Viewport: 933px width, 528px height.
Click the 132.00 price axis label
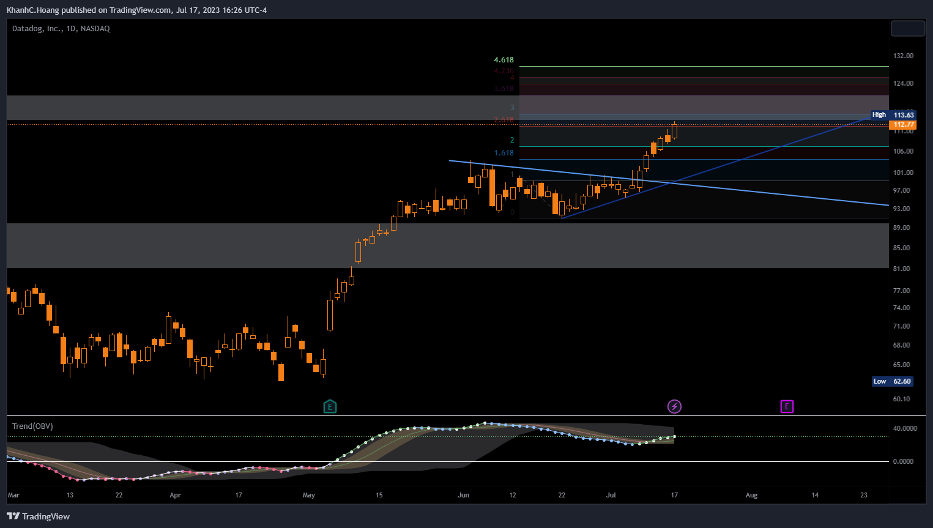903,56
